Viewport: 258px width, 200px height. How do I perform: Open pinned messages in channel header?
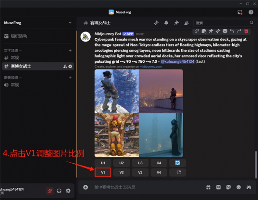pos(176,23)
